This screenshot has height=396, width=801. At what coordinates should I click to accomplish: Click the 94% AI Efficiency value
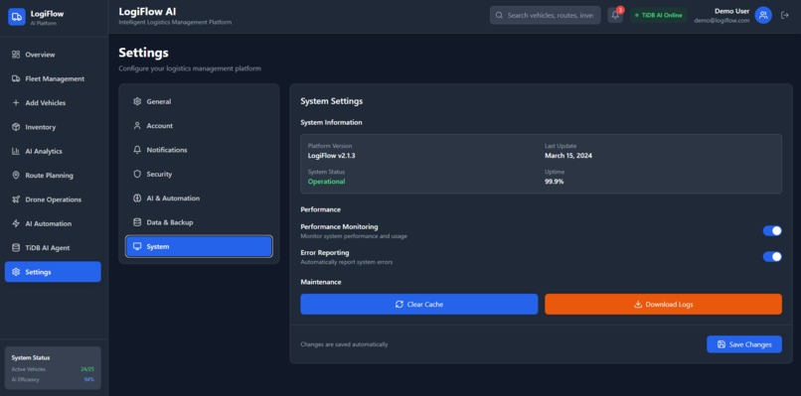[89, 379]
